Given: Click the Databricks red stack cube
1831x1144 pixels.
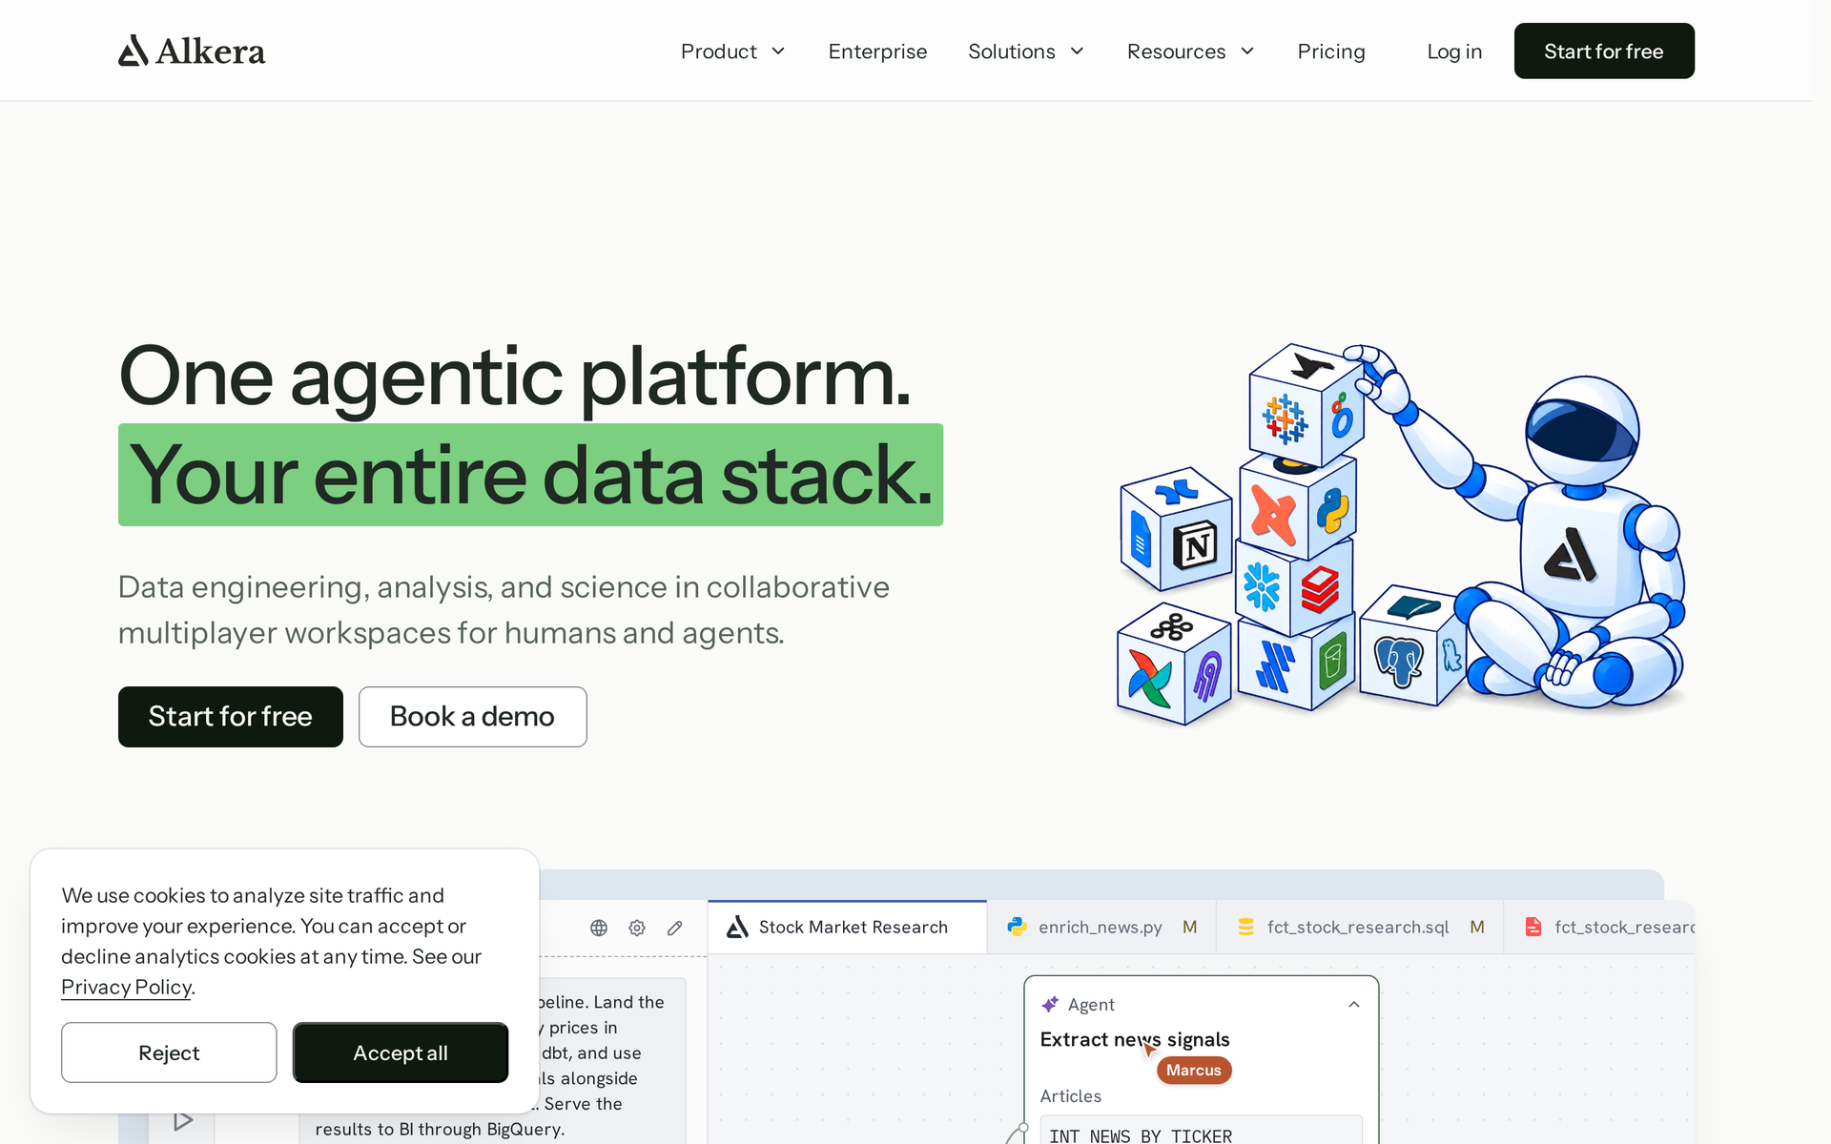Looking at the screenshot, I should [1321, 590].
